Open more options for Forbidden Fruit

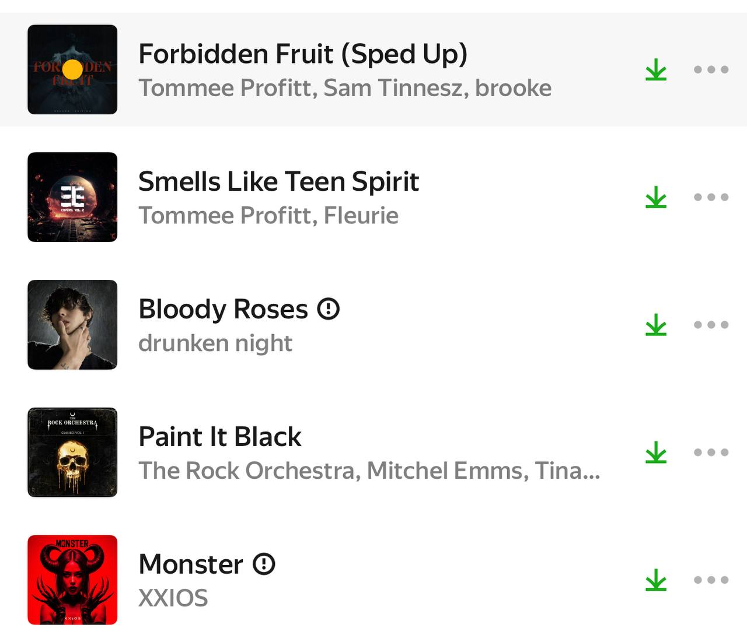tap(711, 69)
